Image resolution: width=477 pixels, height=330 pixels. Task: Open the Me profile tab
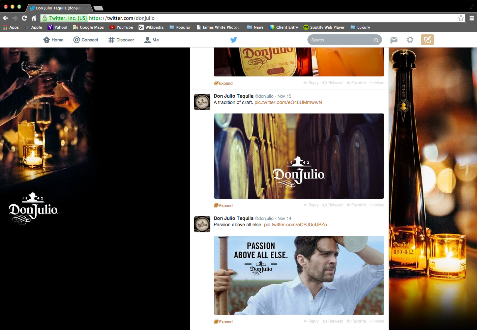pos(152,40)
